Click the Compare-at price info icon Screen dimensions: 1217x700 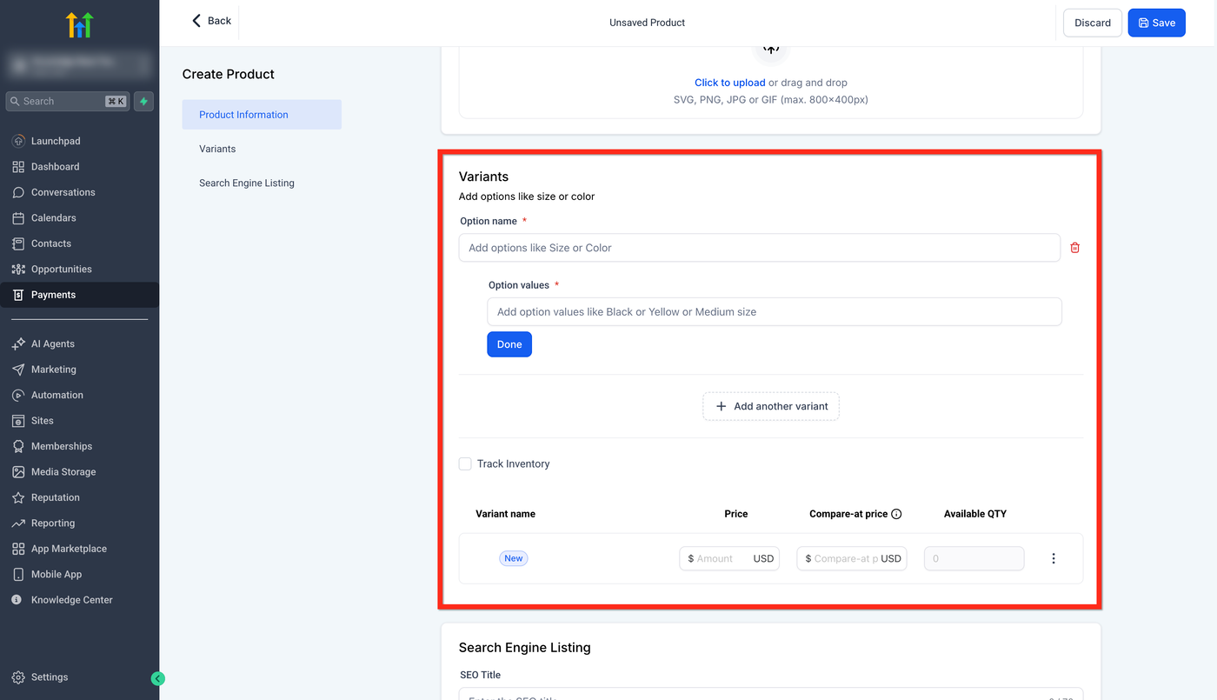[x=896, y=514]
